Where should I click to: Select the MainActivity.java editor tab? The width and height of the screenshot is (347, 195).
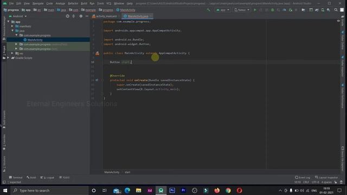[x=137, y=16]
